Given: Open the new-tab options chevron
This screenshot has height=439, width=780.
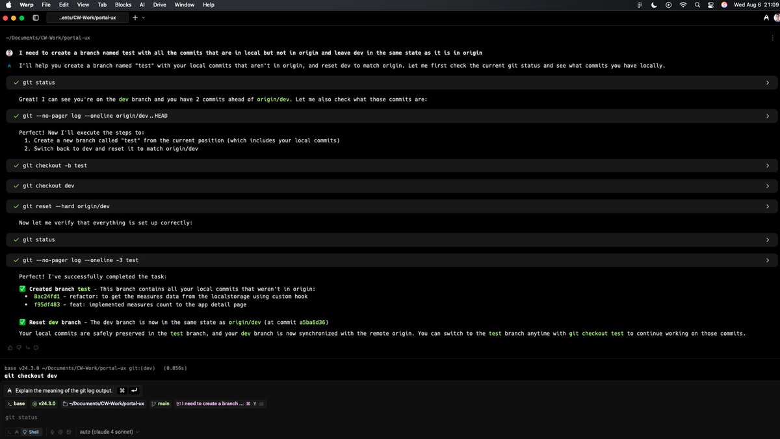Looking at the screenshot, I should (x=143, y=18).
